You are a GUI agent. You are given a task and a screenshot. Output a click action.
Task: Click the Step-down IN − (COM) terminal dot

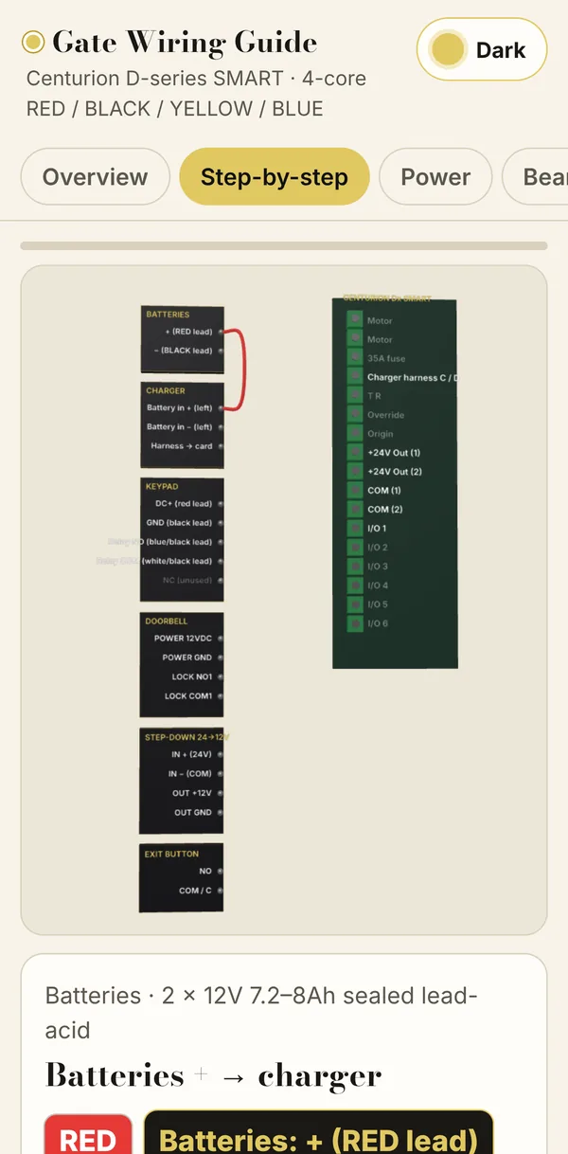point(221,774)
